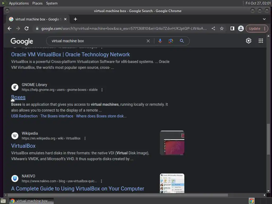The width and height of the screenshot is (272, 204).
Task: Clear the Google search box text
Action: [x=148, y=41]
